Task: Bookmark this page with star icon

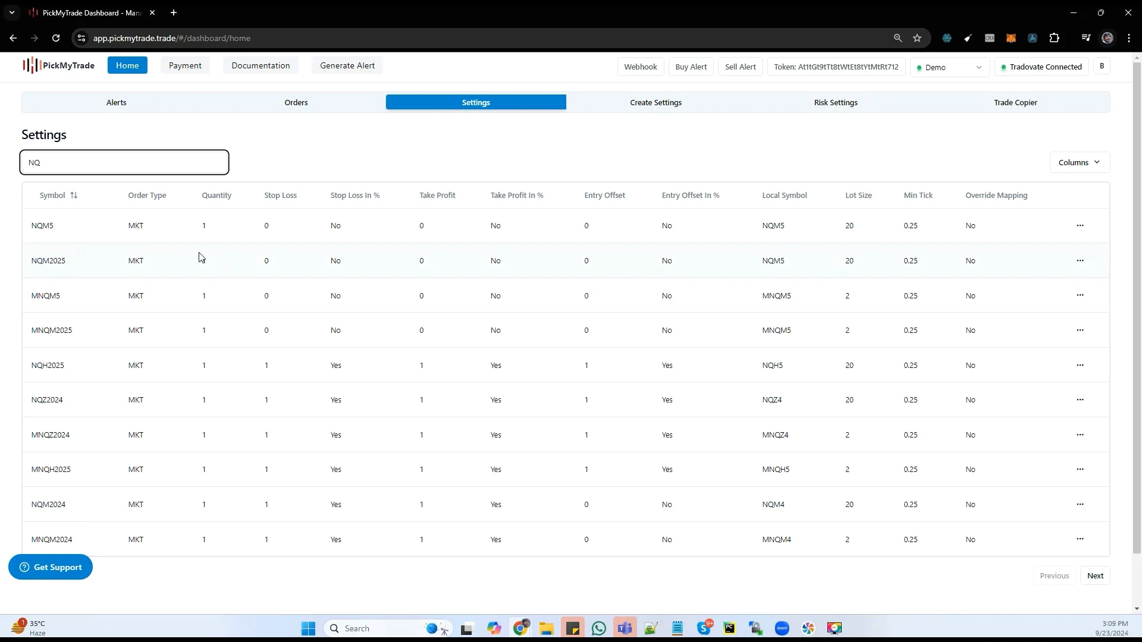Action: [x=917, y=38]
